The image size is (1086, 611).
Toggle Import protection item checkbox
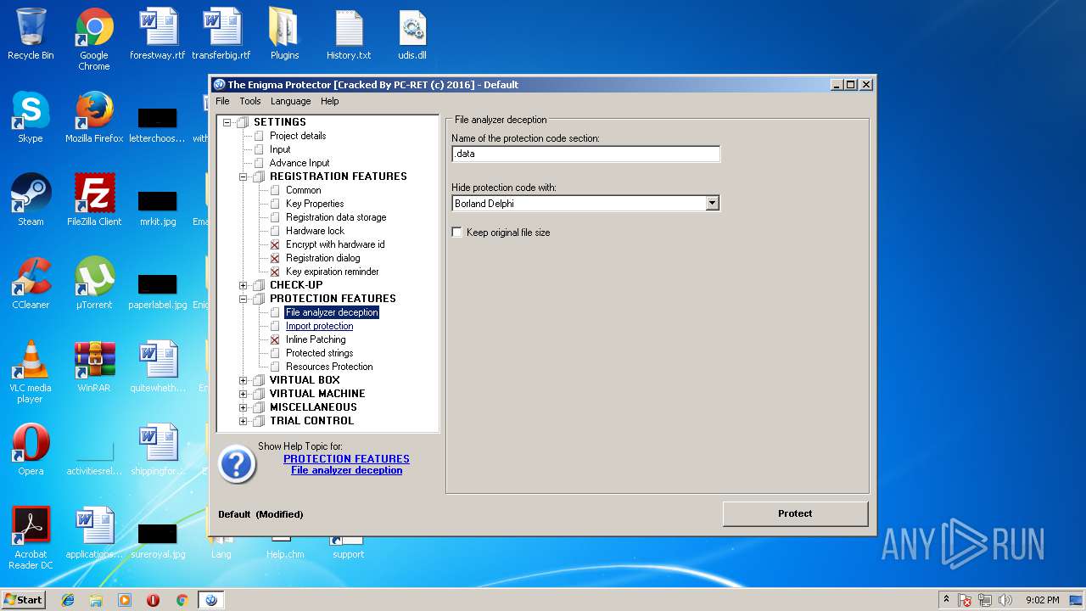(x=274, y=326)
